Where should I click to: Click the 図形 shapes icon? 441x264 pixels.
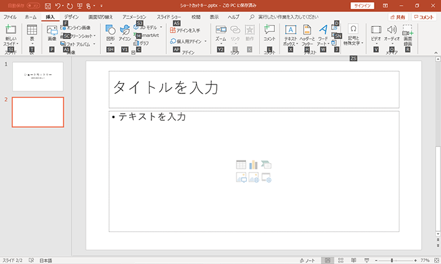pos(110,30)
